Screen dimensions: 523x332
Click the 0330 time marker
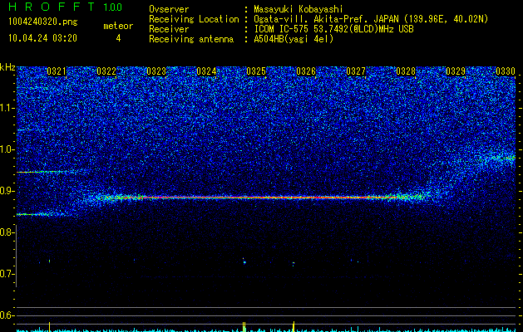tap(506, 71)
